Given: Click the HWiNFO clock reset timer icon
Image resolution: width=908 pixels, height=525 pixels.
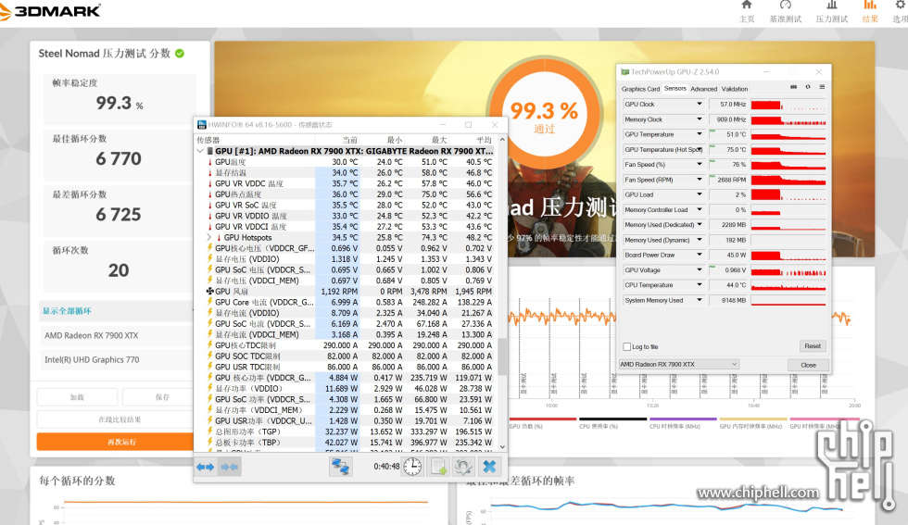Looking at the screenshot, I should [412, 467].
